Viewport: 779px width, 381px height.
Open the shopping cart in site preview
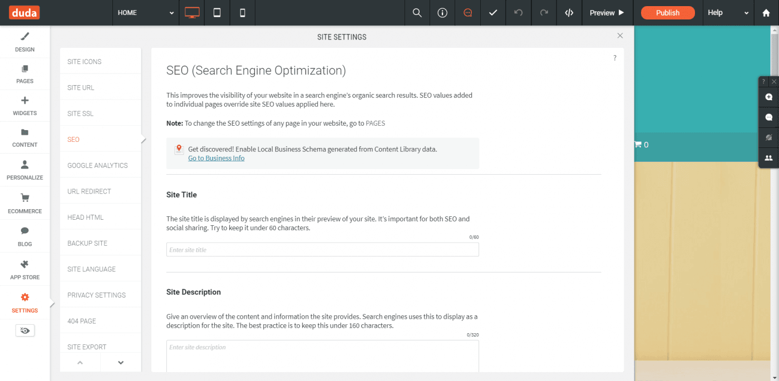642,145
